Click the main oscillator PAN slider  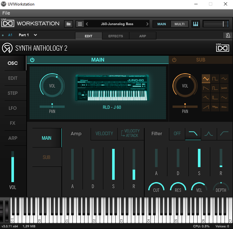[52, 107]
